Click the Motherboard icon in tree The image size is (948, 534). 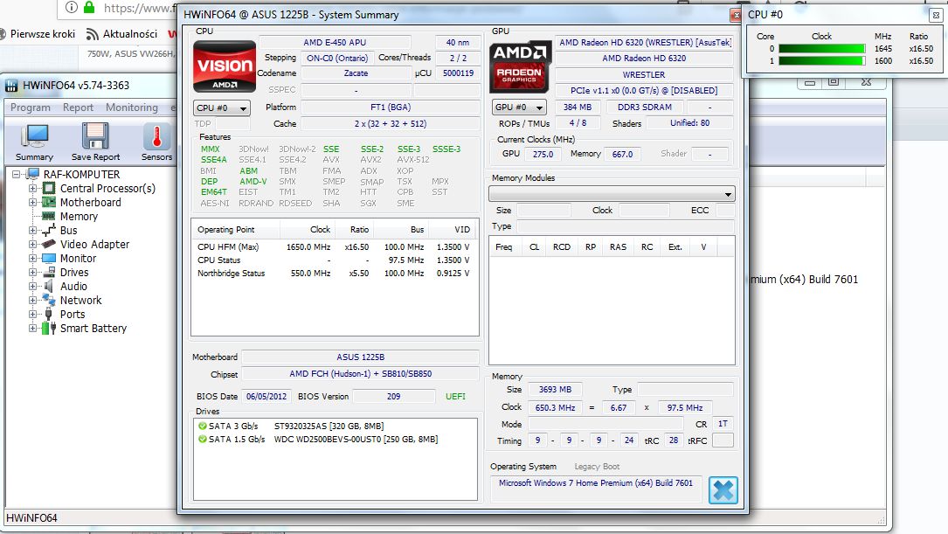pos(49,202)
